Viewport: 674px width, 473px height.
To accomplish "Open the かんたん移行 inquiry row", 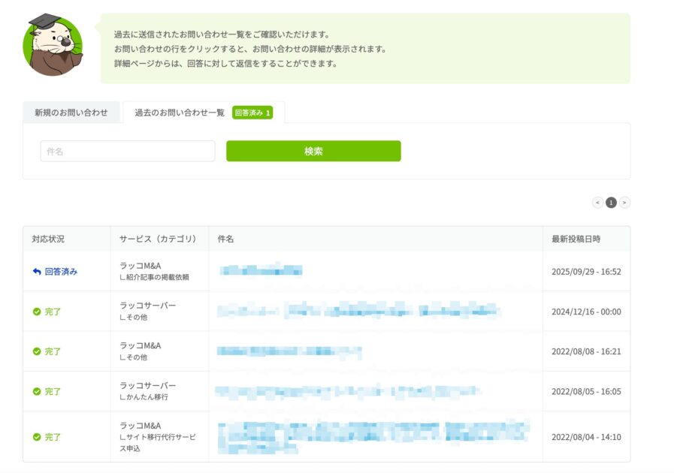I will click(x=347, y=391).
